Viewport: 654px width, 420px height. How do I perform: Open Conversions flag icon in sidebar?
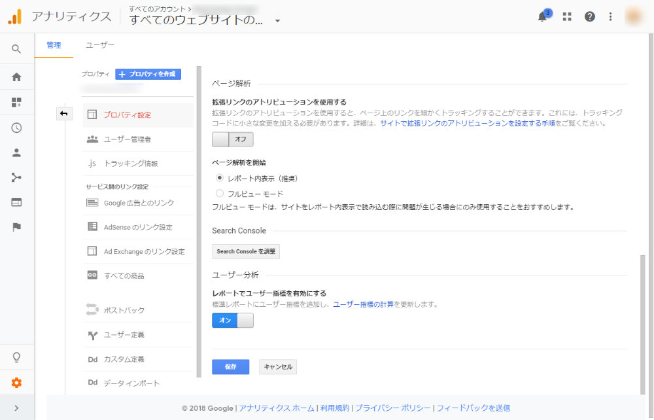(x=16, y=227)
